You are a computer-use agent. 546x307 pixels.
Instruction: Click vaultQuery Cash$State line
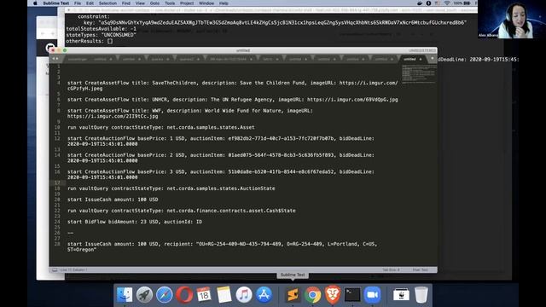pyautogui.click(x=182, y=211)
